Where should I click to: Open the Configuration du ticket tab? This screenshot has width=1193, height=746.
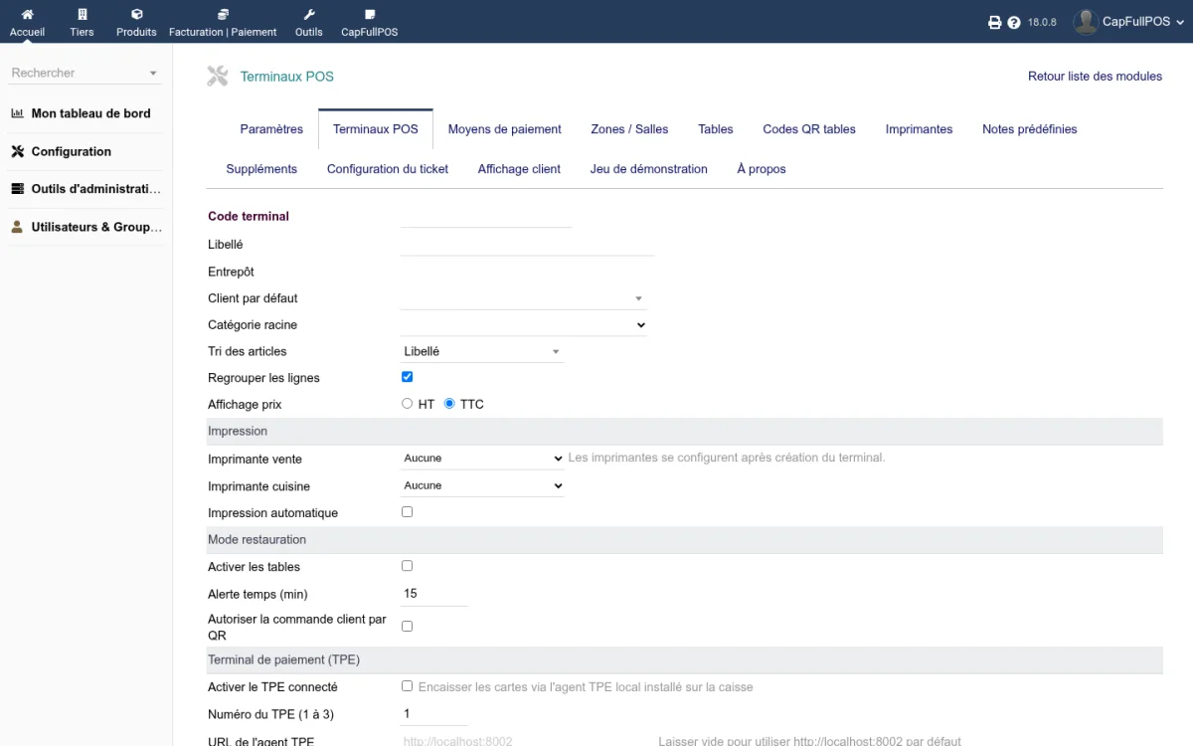point(388,169)
